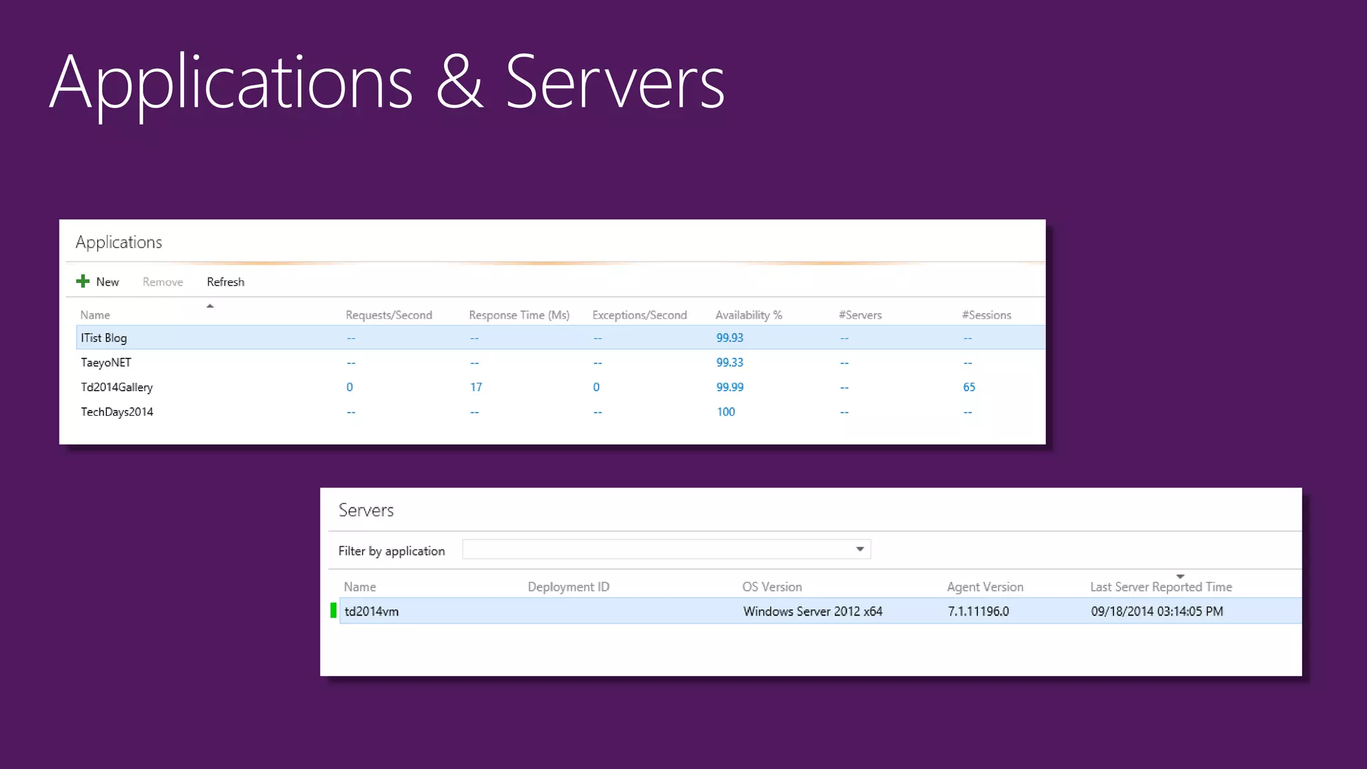Click agent version 7.1.11196.0 cell

point(979,611)
